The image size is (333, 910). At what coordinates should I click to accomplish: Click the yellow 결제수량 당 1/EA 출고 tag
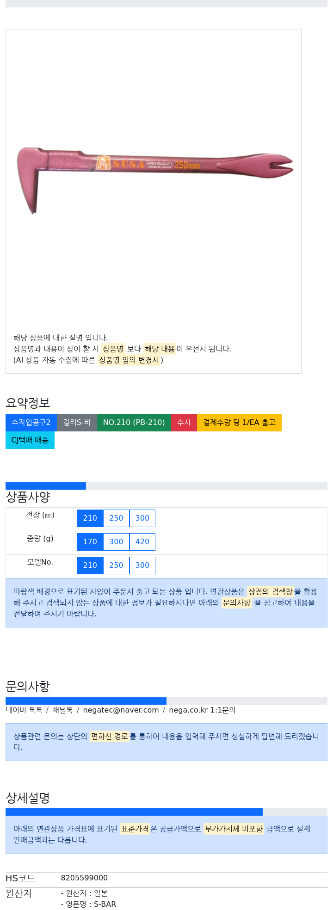(239, 422)
